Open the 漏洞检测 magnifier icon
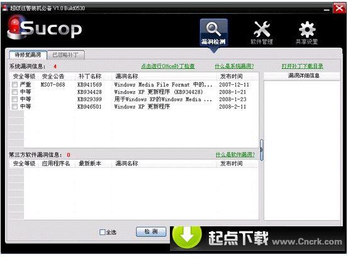Viewport: 348px width, 259px height. pyautogui.click(x=213, y=33)
